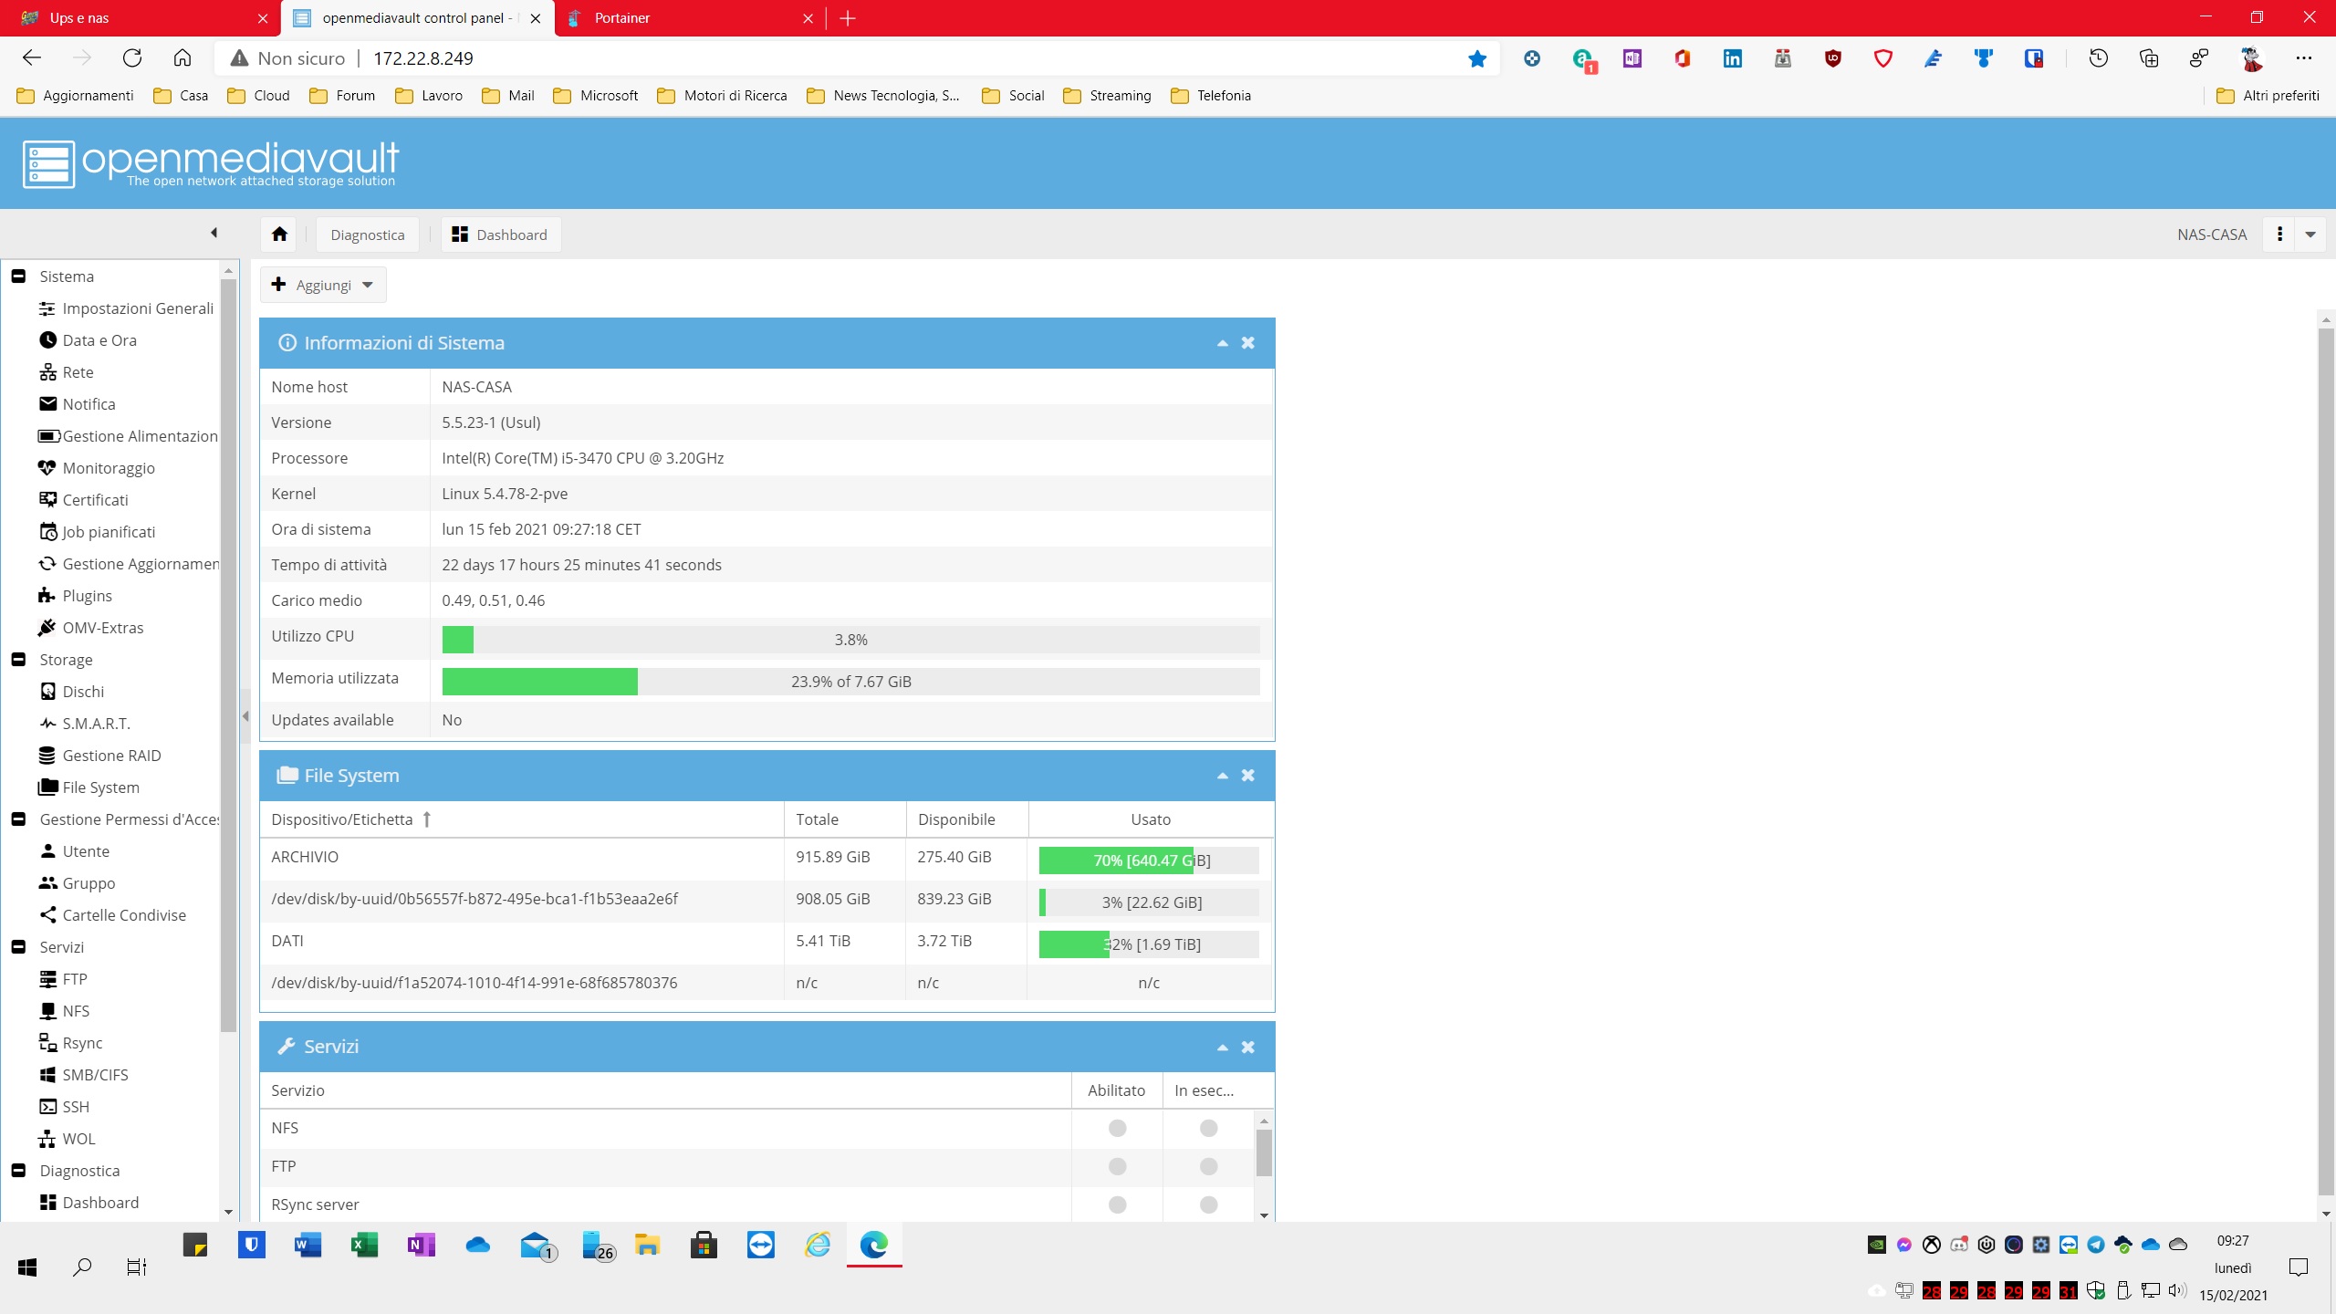
Task: Click the Dashboard breadcrumb tab
Action: [x=500, y=235]
